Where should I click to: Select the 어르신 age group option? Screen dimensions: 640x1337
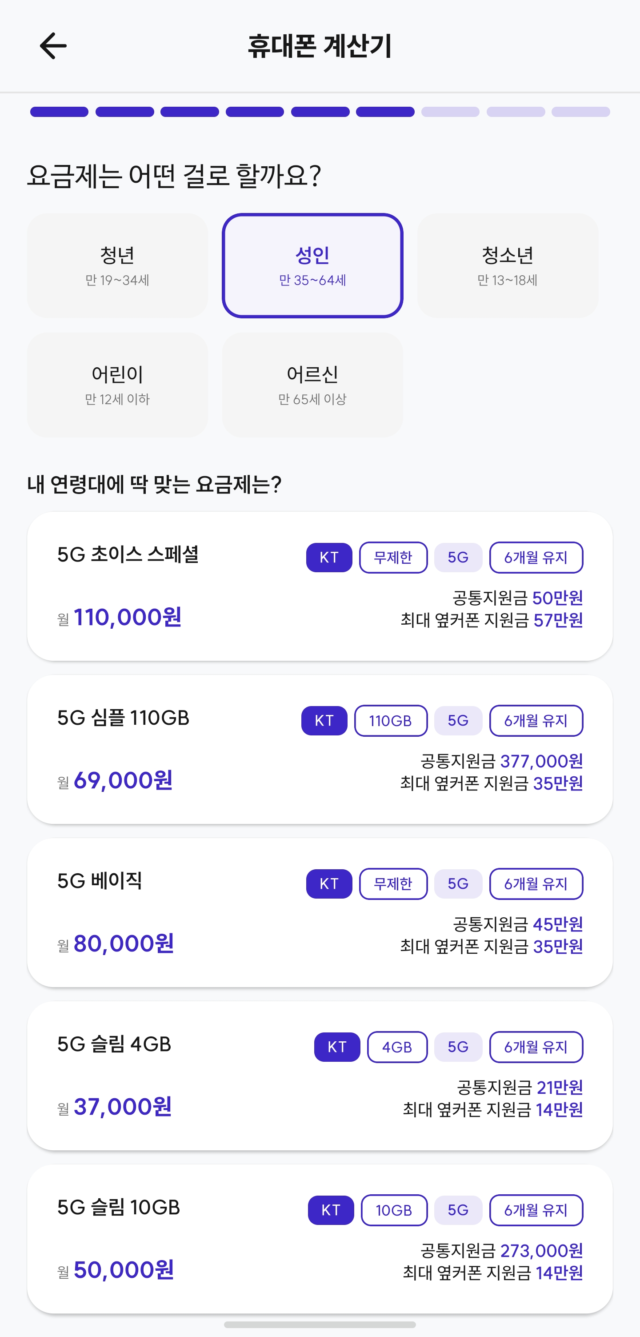tap(312, 385)
